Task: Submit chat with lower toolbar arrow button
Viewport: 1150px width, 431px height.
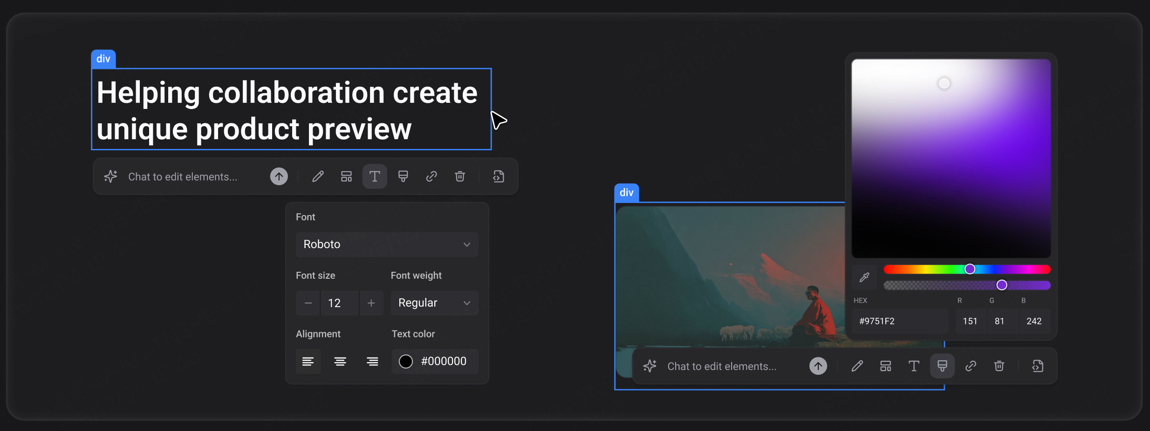Action: (x=818, y=366)
